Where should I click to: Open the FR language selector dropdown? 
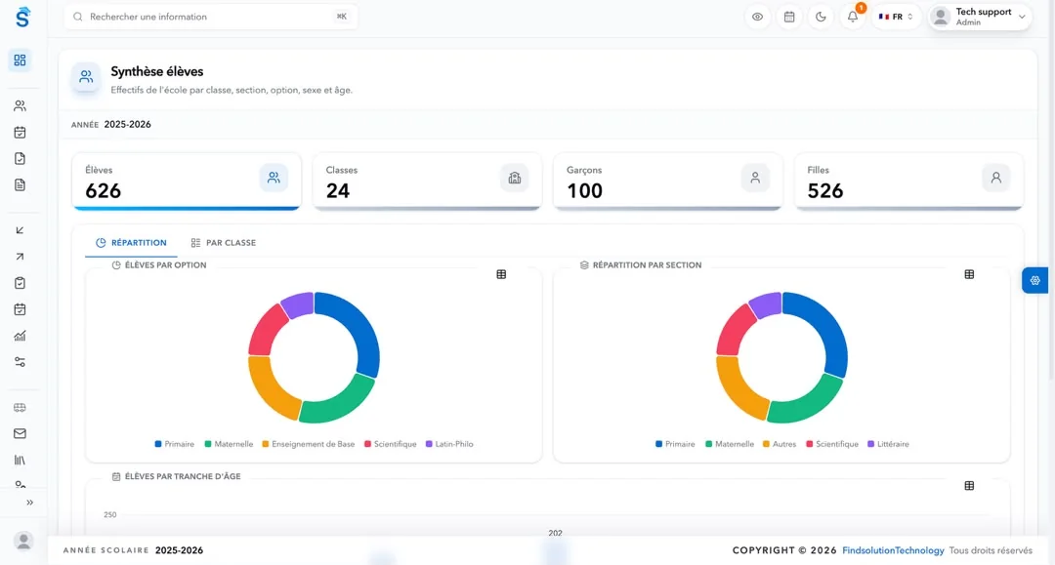[x=896, y=17]
